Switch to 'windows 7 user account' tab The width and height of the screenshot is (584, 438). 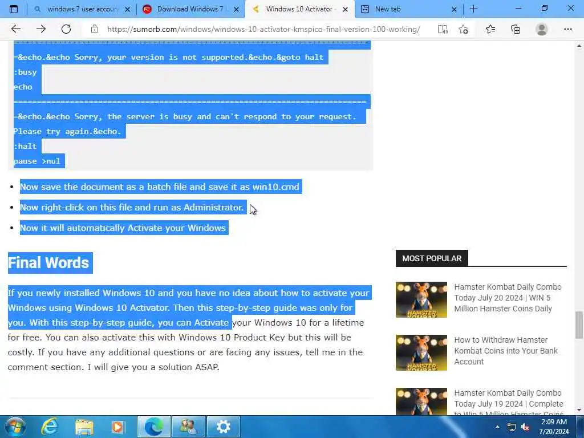pos(81,9)
